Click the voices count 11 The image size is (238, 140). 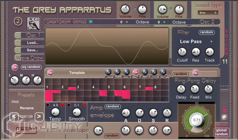coord(225,62)
